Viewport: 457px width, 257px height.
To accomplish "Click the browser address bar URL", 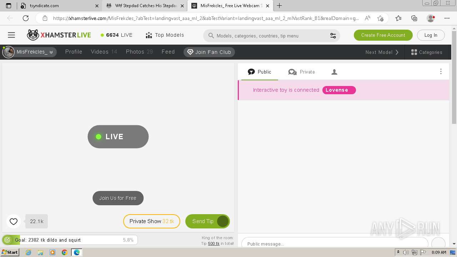I will coord(206,18).
